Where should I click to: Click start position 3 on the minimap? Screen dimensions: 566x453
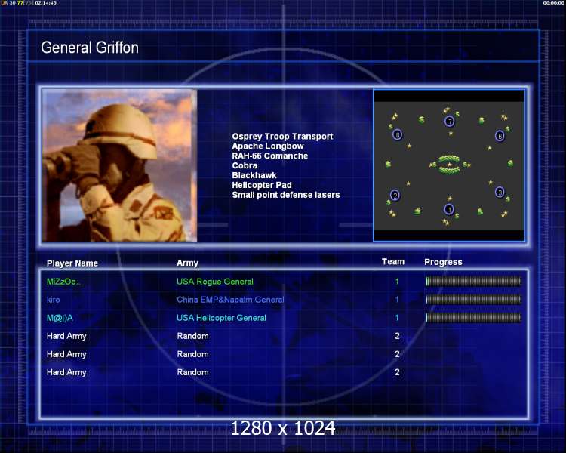click(500, 192)
